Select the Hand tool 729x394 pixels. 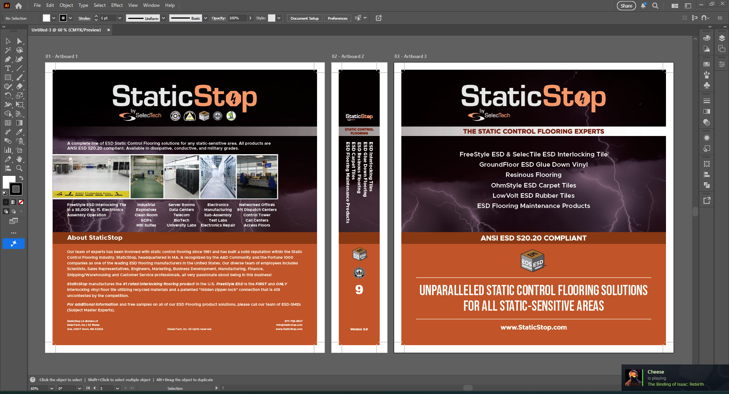tap(19, 159)
